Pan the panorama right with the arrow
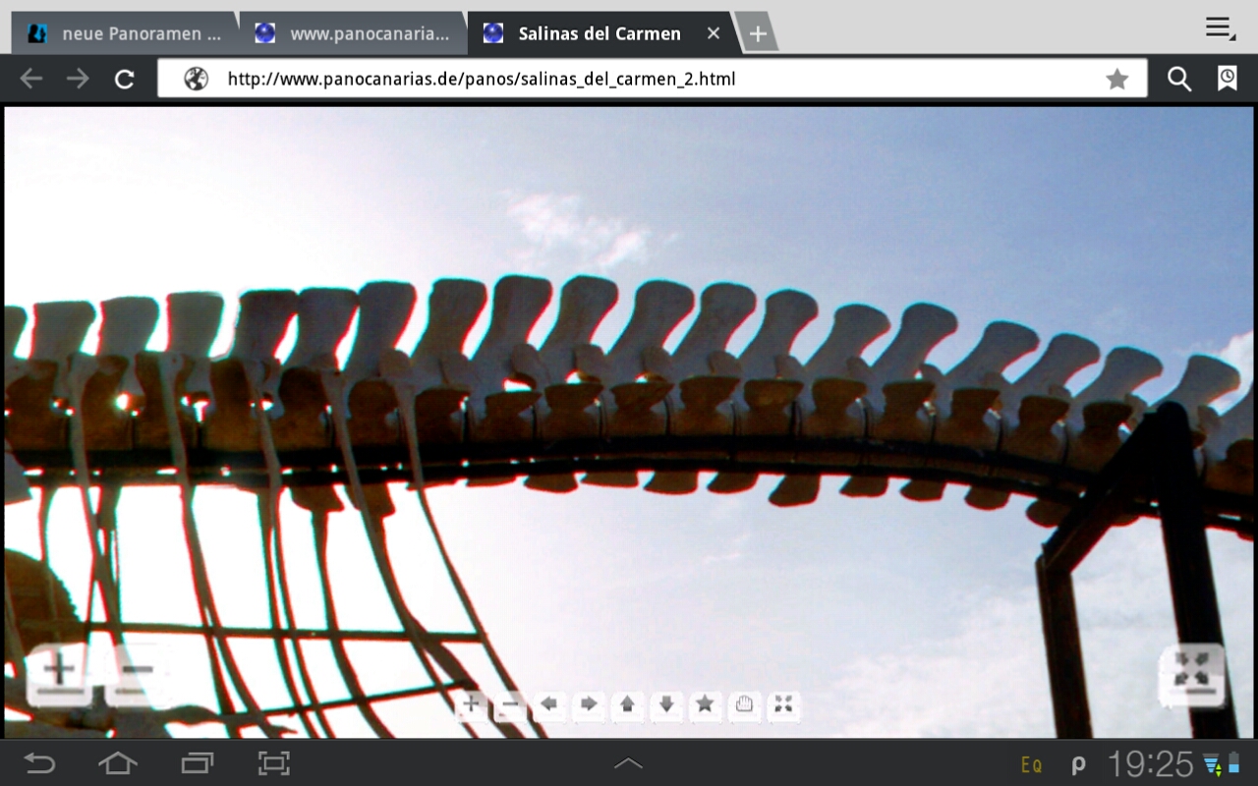 pyautogui.click(x=588, y=704)
